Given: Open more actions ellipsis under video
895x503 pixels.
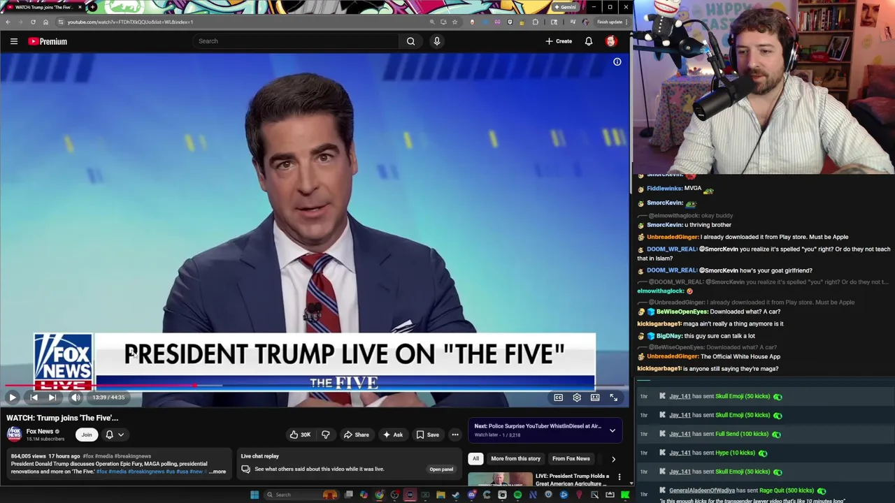Looking at the screenshot, I should click(455, 435).
